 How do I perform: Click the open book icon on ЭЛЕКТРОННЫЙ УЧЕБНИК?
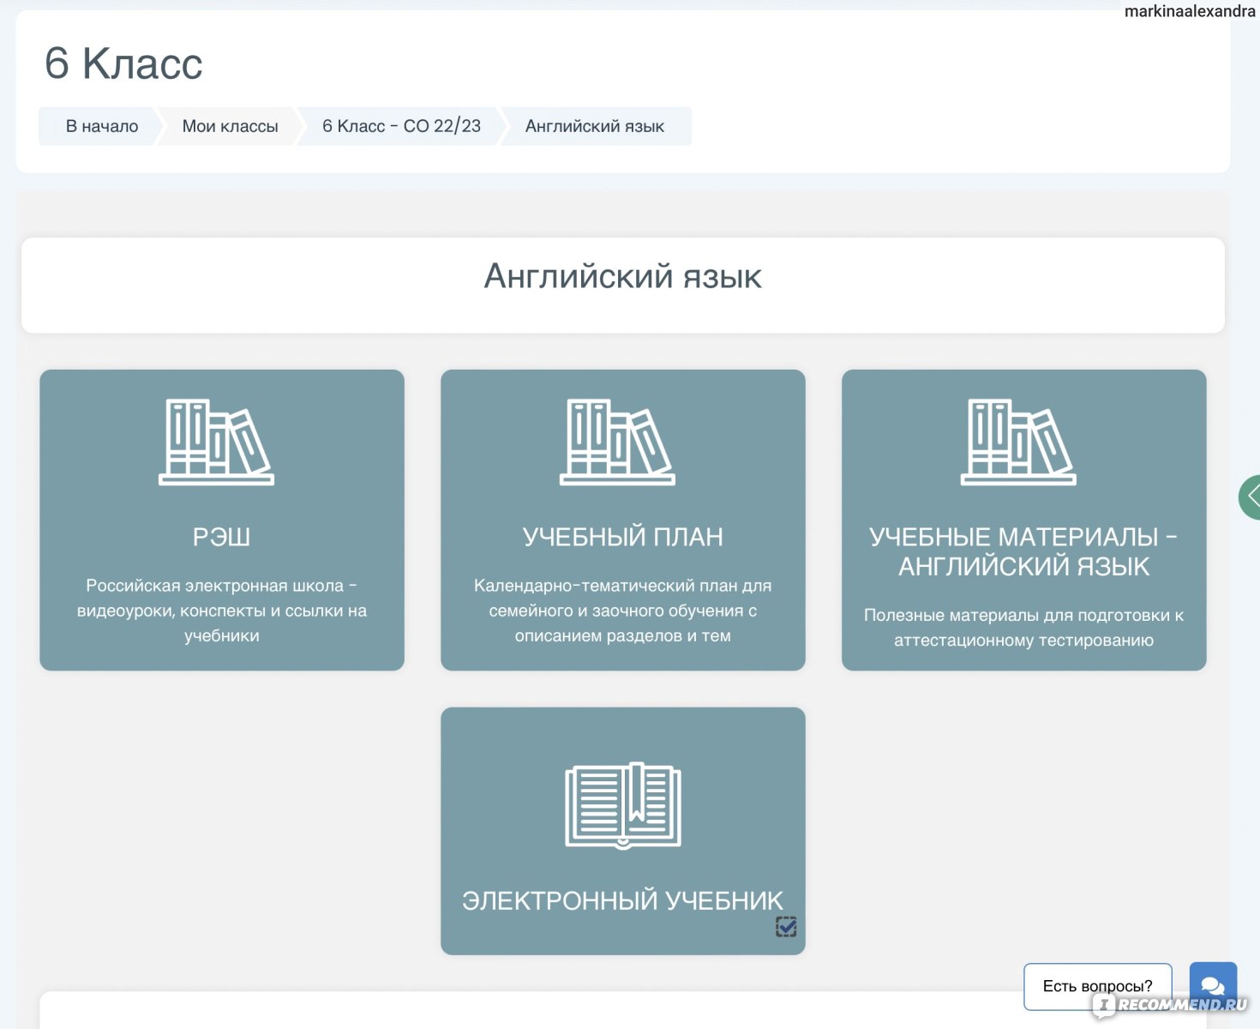623,805
